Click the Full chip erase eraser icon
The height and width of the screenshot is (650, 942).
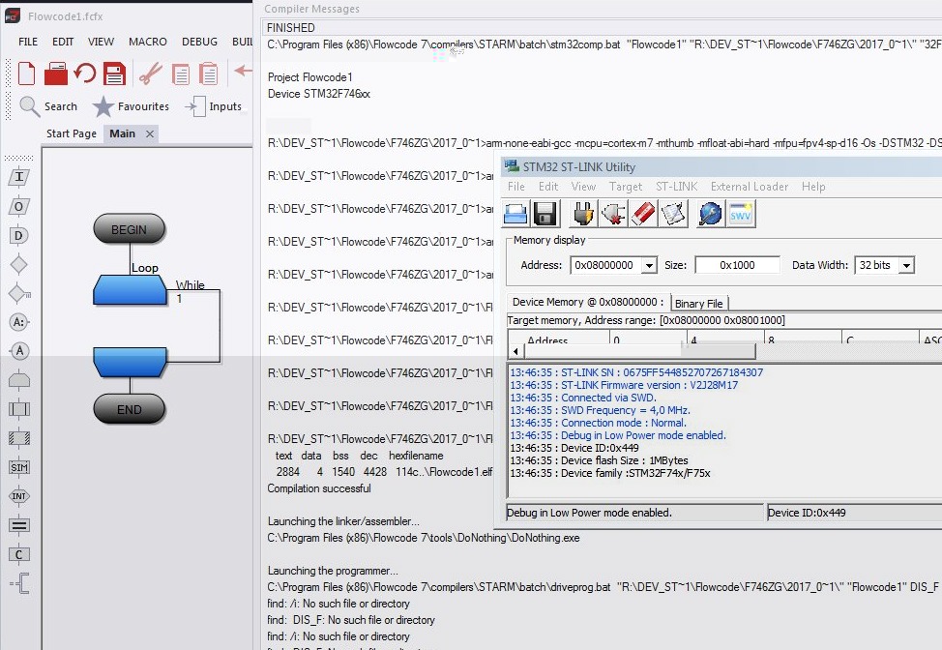click(643, 214)
